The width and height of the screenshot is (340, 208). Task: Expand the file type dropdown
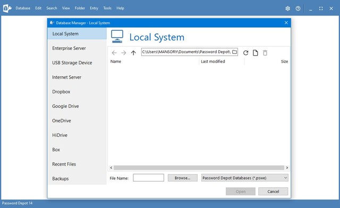(x=245, y=178)
